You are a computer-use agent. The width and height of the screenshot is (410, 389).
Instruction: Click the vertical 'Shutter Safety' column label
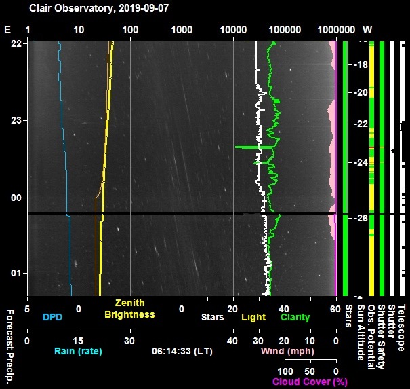coord(382,337)
